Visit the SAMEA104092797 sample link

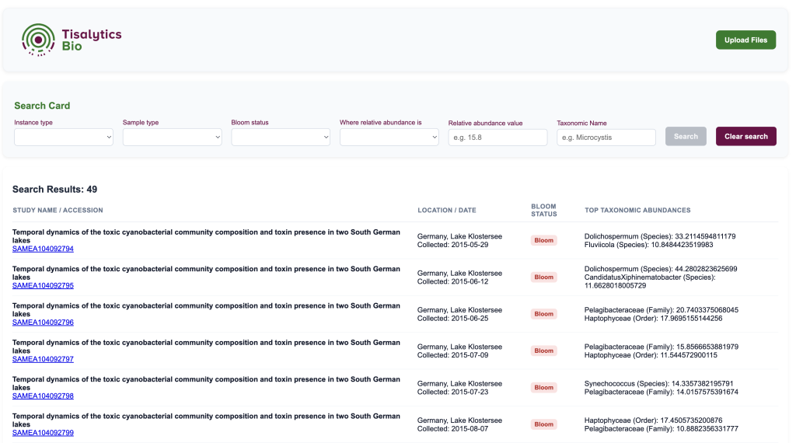pyautogui.click(x=43, y=359)
